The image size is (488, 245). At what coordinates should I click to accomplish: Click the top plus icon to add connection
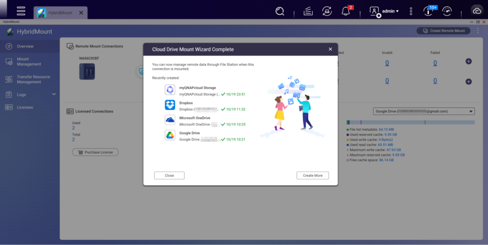(x=468, y=61)
